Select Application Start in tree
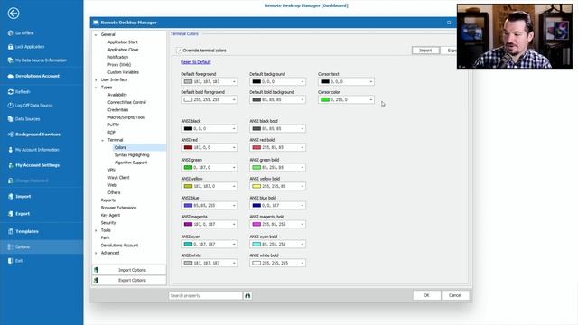This screenshot has width=578, height=325. click(123, 42)
